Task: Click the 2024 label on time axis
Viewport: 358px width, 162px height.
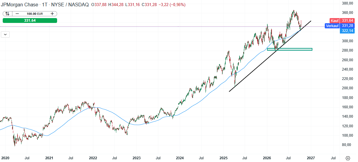Action: coord(180,158)
